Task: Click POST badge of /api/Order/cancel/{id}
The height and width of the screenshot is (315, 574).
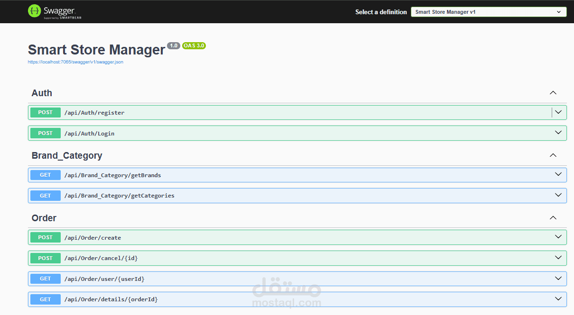Action: (46, 258)
